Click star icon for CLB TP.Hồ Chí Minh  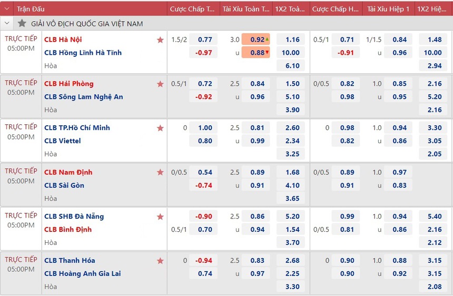tap(160, 128)
